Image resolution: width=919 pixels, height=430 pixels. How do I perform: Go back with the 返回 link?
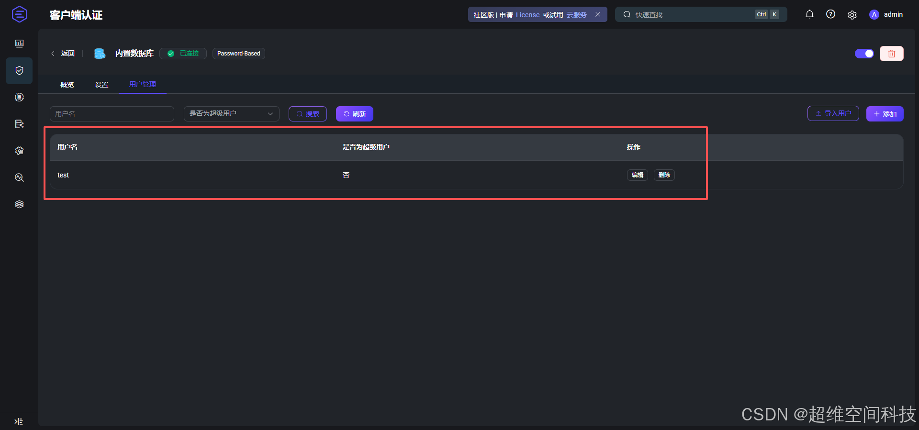[63, 54]
